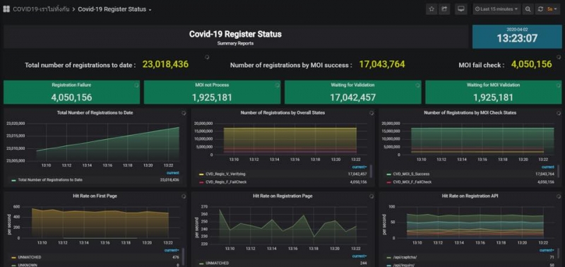565x267 pixels.
Task: Toggle Total Number of Registrations to Date legend series
Action: point(50,180)
